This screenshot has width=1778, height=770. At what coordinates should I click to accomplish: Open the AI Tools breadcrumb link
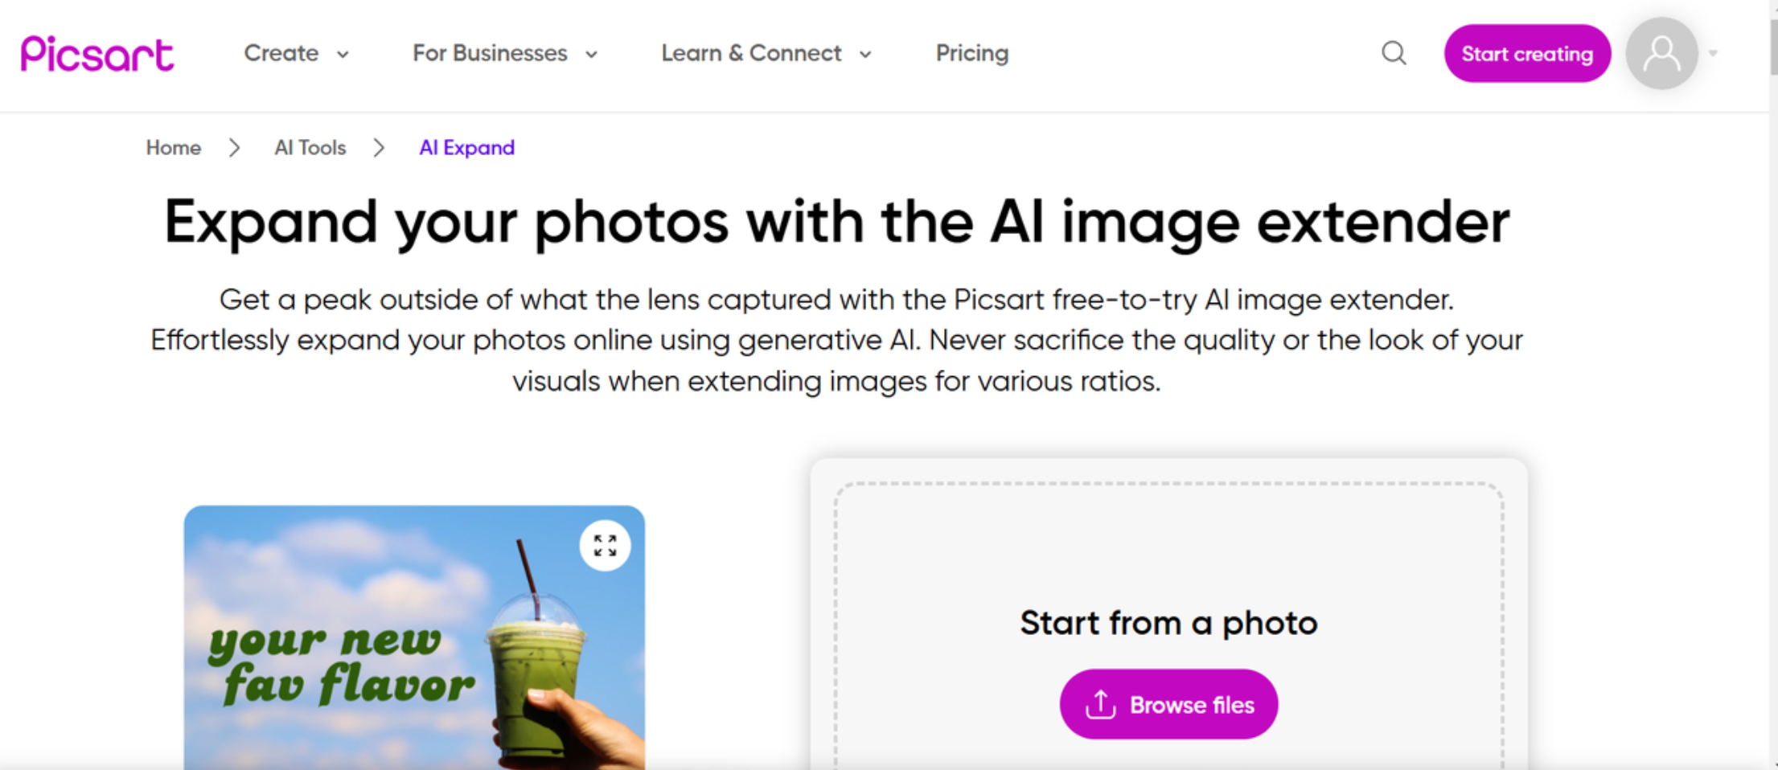coord(310,148)
